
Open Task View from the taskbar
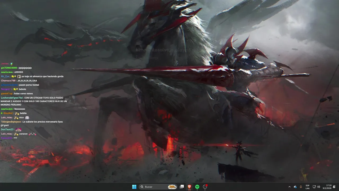(182, 187)
